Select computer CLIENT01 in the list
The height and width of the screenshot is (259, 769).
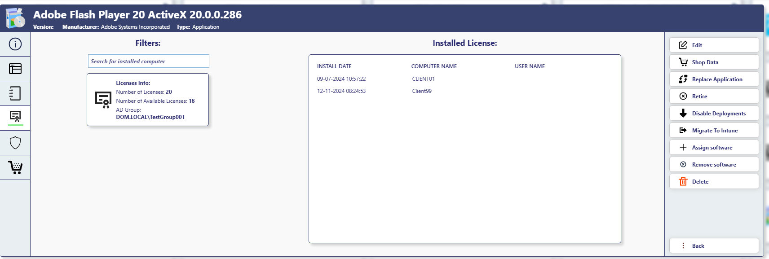tap(423, 79)
